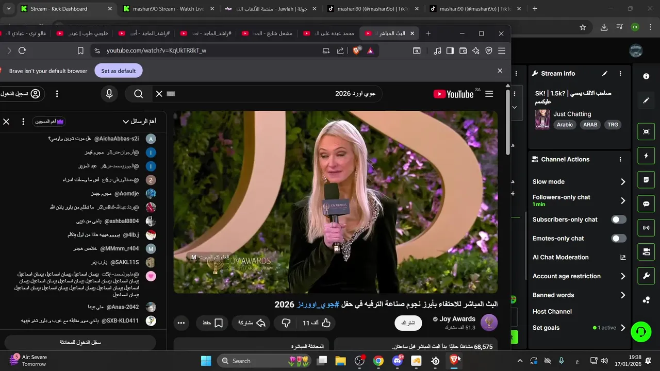660x371 pixels.
Task: Edit Stream info with pencil icon
Action: 605,74
